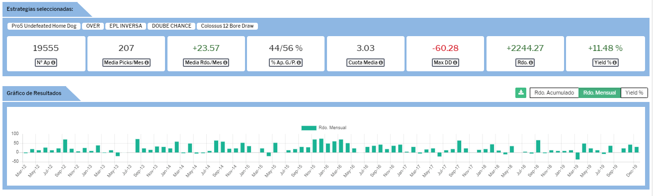Click the -60.28 drawdown value
This screenshot has height=196, width=653.
tap(445, 48)
